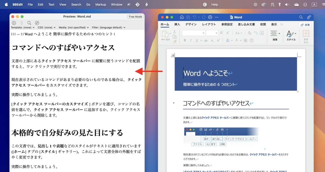This screenshot has height=172, width=325.
Task: Toggle Superscript in the Word ribbon
Action: coord(218,40)
